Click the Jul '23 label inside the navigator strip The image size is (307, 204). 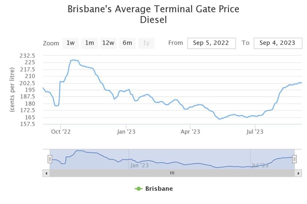pyautogui.click(x=260, y=165)
